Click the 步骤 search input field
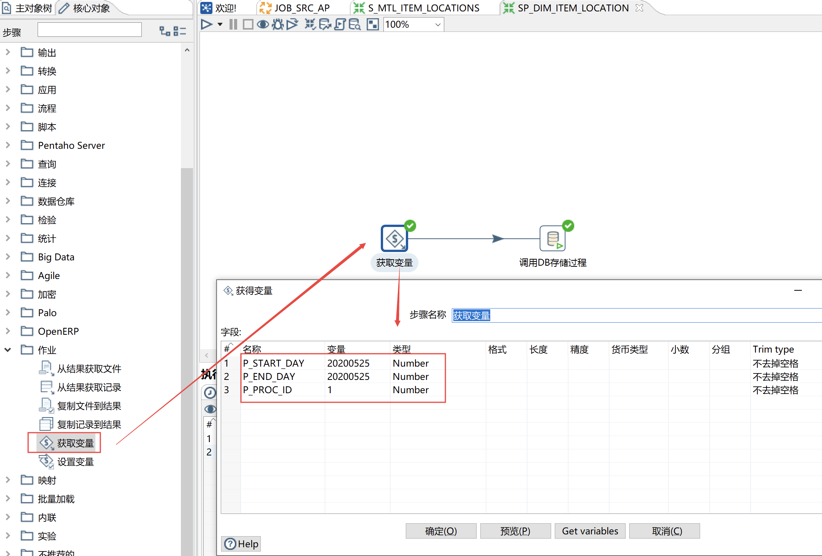This screenshot has height=556, width=822. click(90, 30)
